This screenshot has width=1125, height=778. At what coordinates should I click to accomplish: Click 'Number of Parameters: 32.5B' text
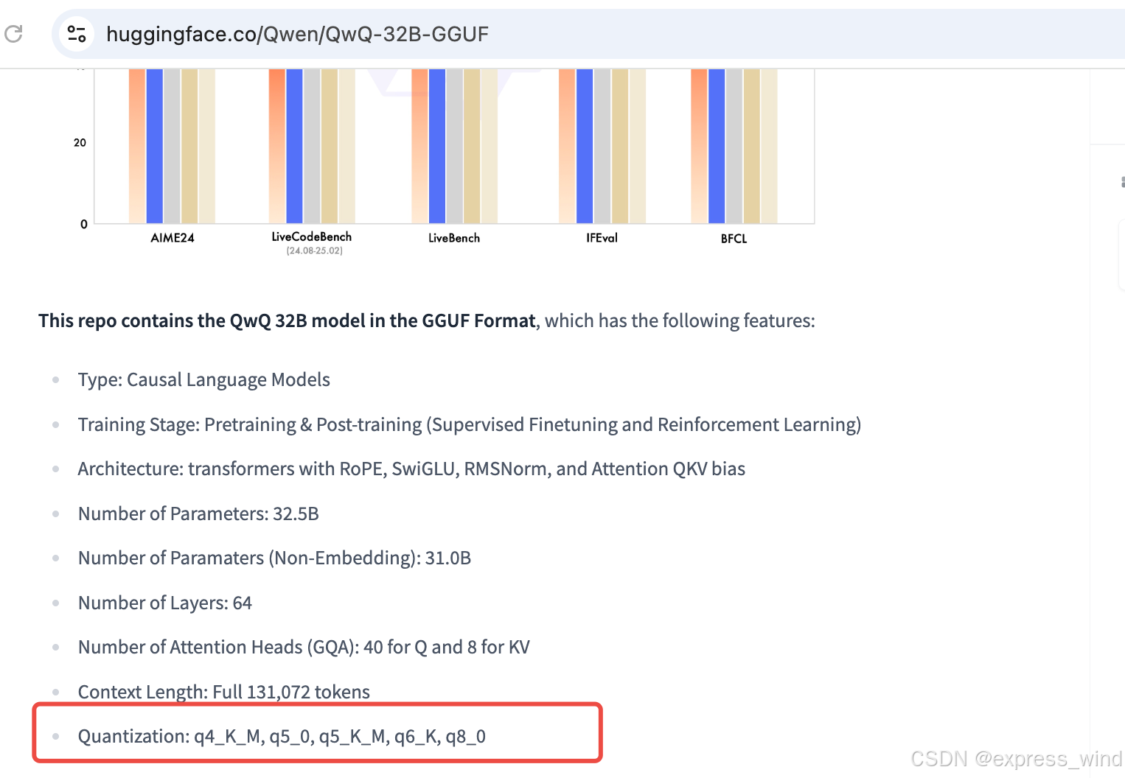[198, 514]
